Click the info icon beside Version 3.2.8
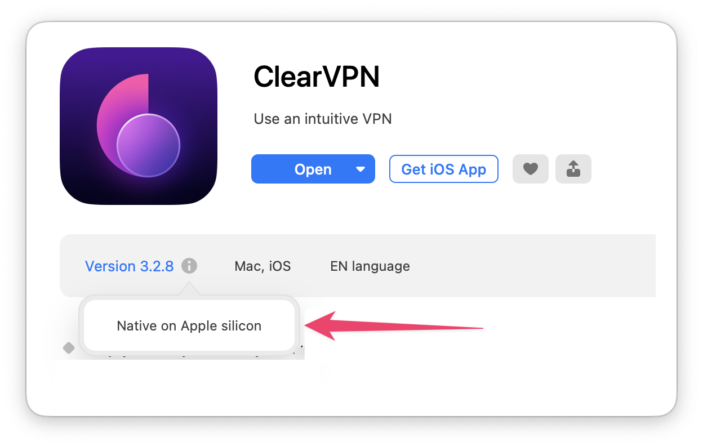 point(189,266)
